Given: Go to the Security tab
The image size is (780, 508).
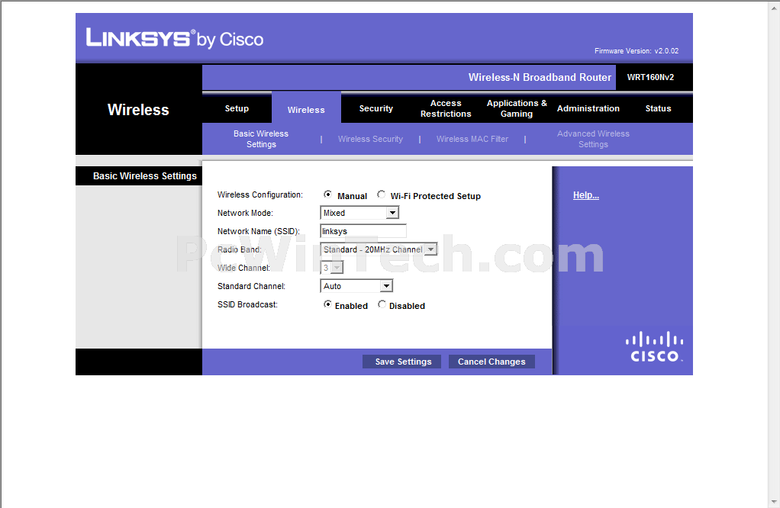Looking at the screenshot, I should [x=376, y=108].
